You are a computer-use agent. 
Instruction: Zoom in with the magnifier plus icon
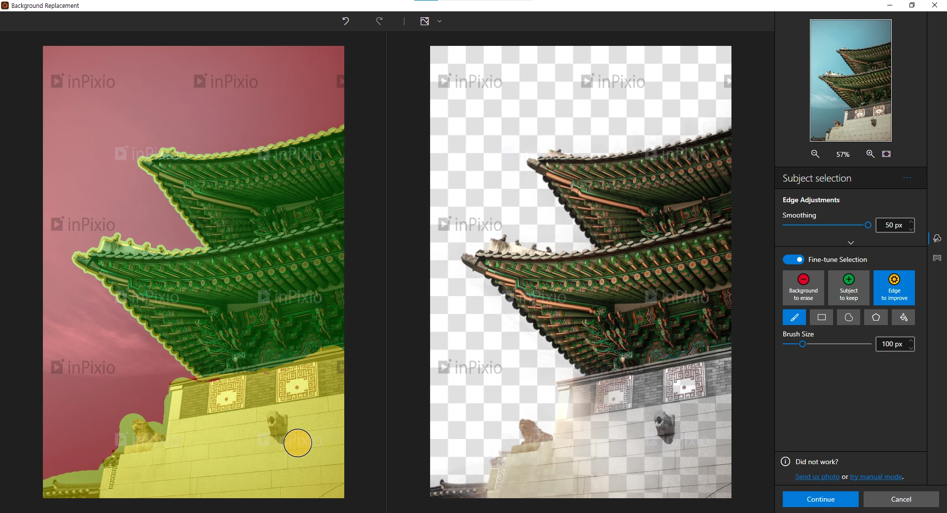(x=871, y=154)
